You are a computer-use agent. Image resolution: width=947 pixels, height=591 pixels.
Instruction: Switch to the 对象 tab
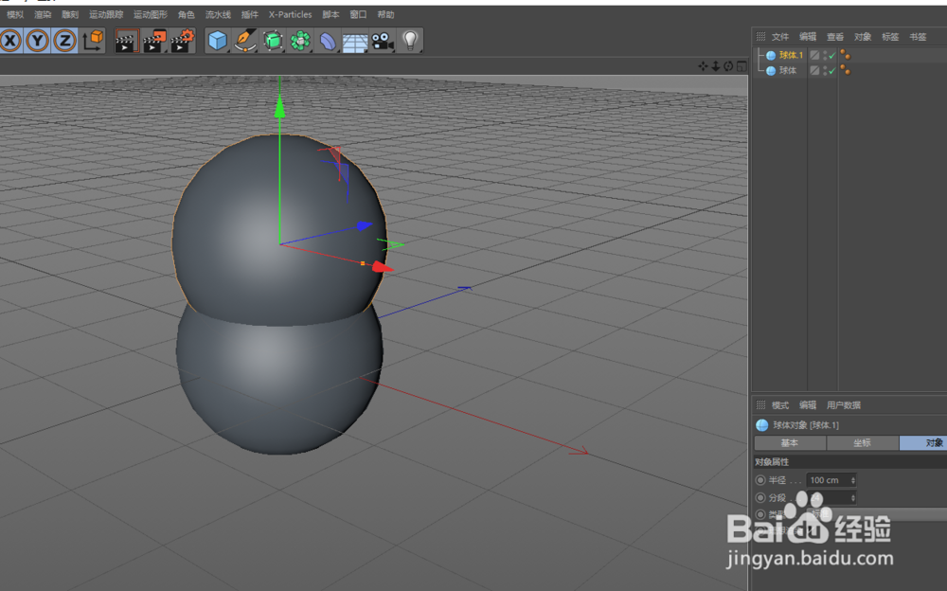pyautogui.click(x=923, y=443)
